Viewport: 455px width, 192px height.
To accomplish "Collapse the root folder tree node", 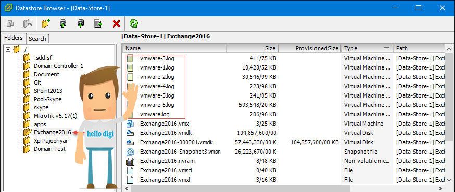I will pyautogui.click(x=8, y=49).
